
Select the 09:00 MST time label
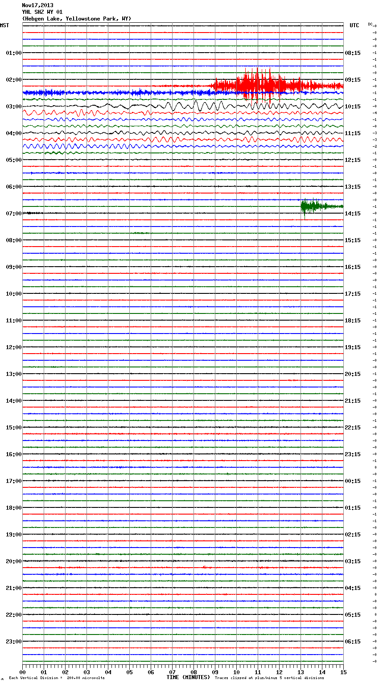[x=14, y=267]
